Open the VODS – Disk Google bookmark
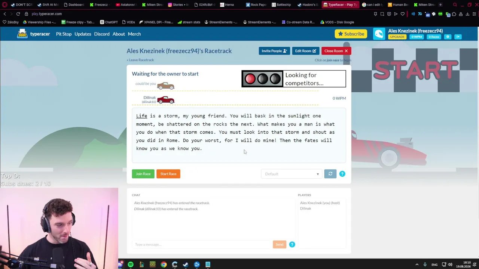 [x=337, y=22]
